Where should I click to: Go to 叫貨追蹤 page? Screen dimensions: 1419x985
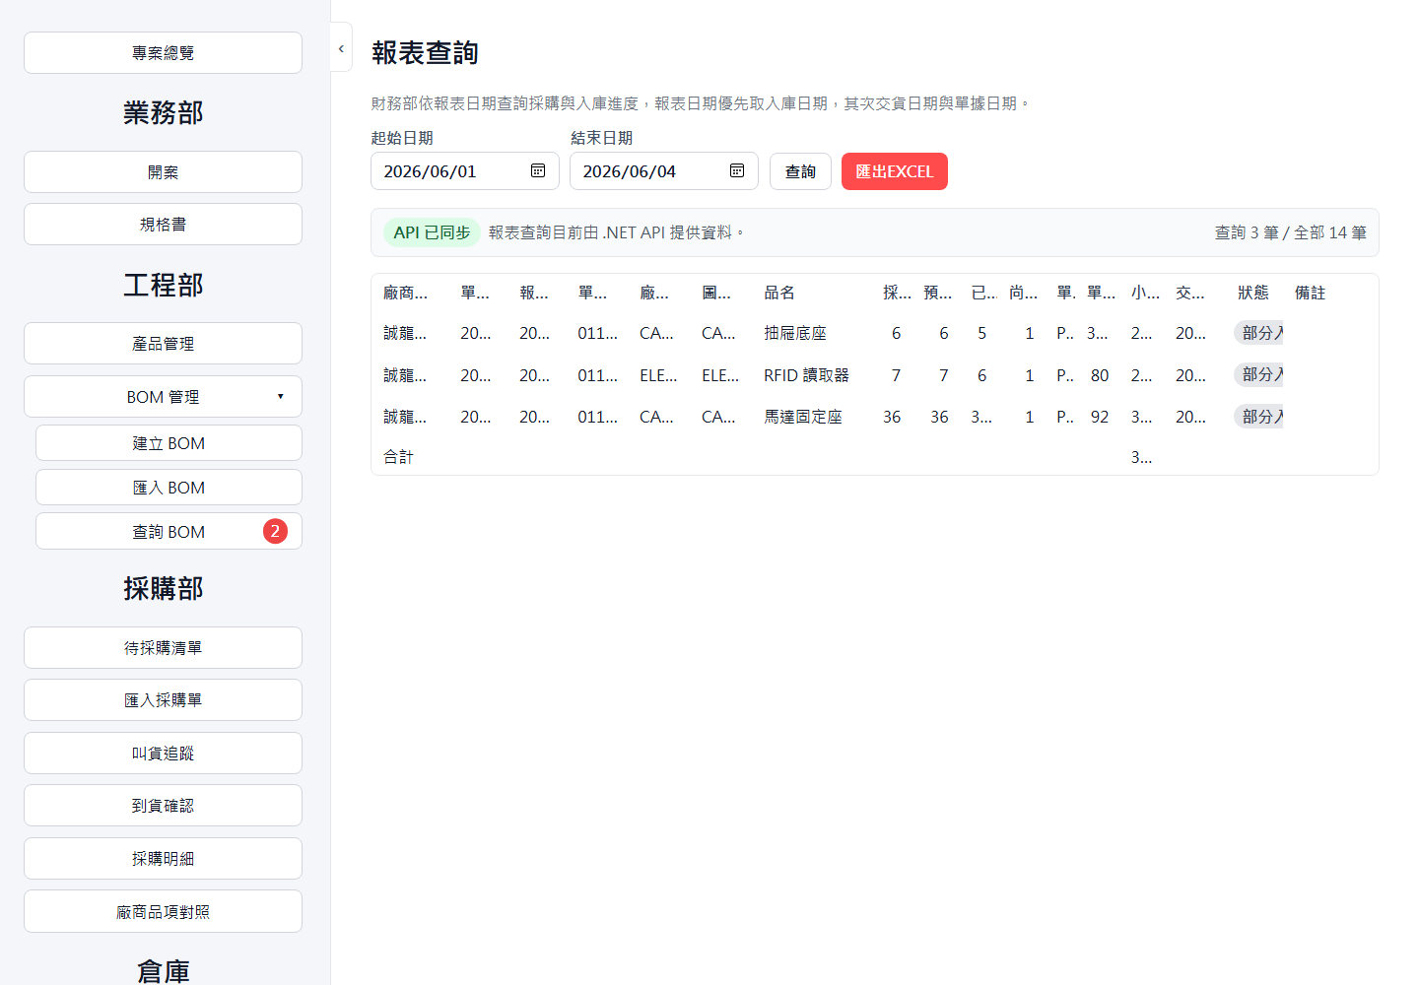163,754
